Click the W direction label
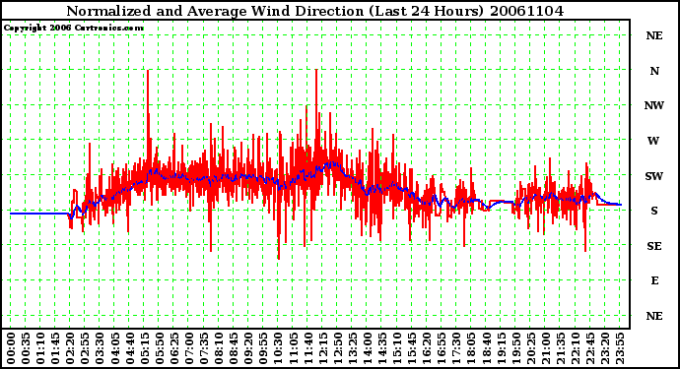 (653, 141)
